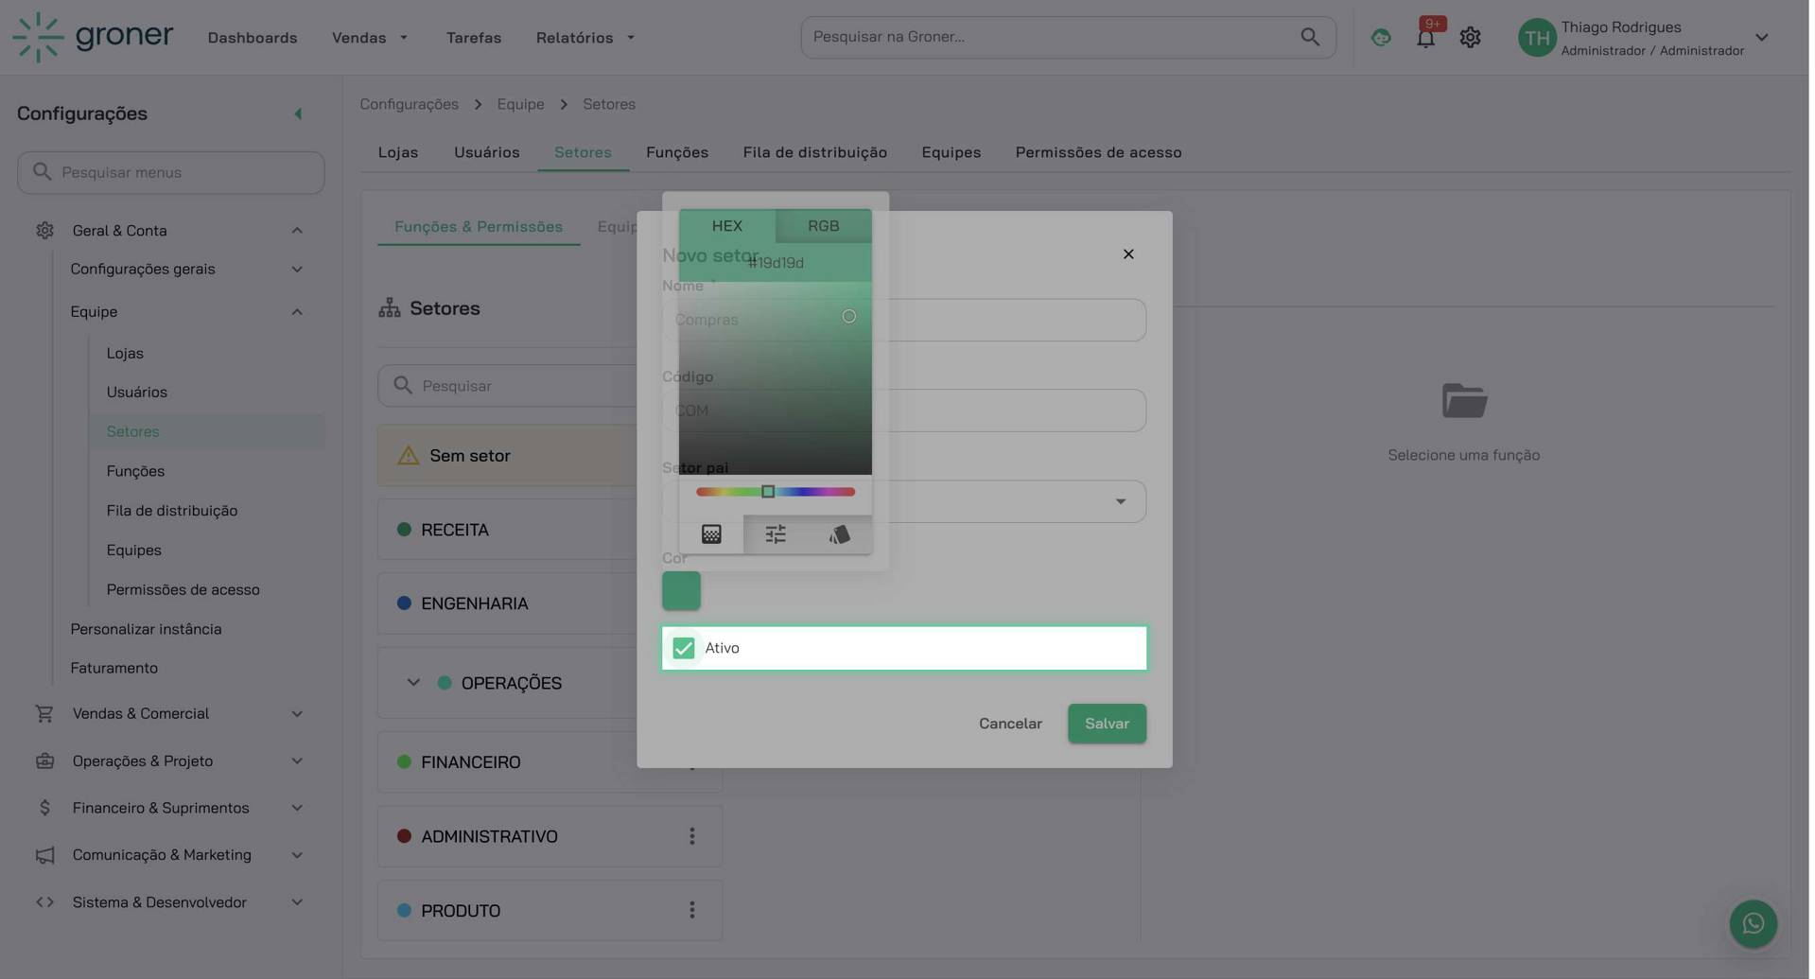Toggle the Ativo checkbox
This screenshot has width=1815, height=979.
683,648
